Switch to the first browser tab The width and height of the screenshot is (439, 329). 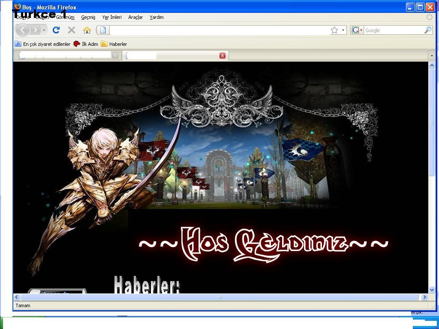click(x=68, y=56)
